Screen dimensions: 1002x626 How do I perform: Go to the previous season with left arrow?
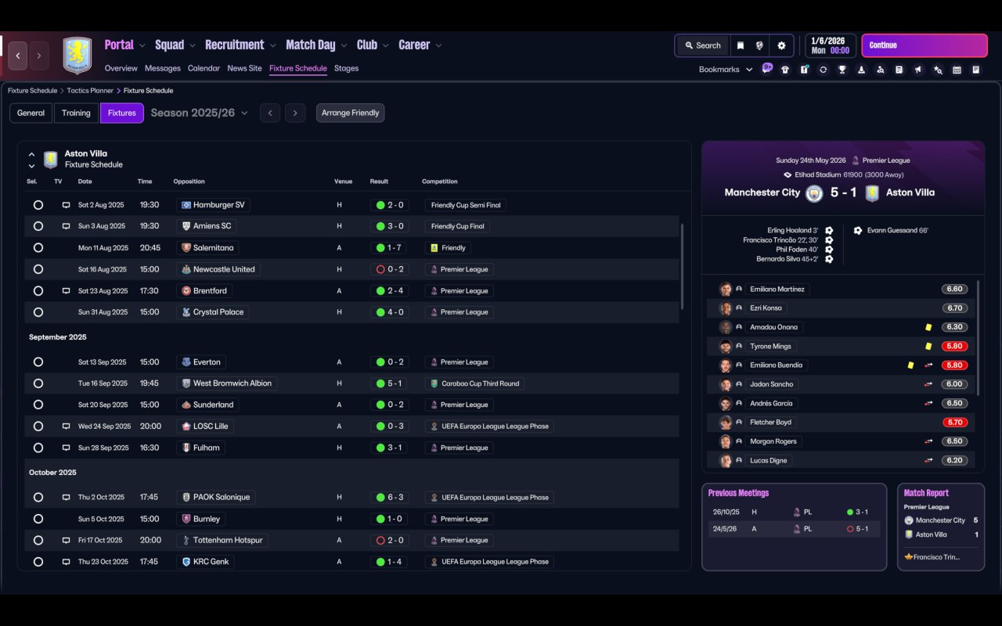[270, 113]
